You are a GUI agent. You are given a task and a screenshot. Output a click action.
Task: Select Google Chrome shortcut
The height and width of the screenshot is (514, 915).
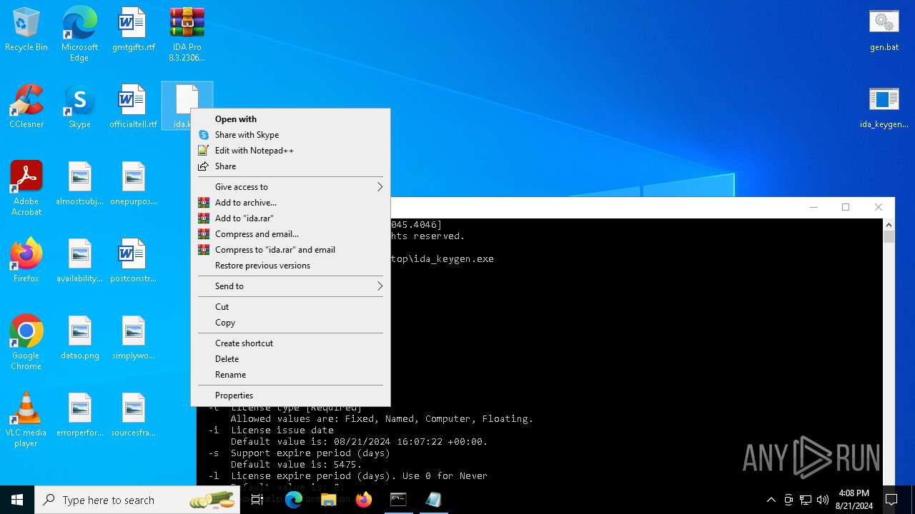tap(26, 343)
